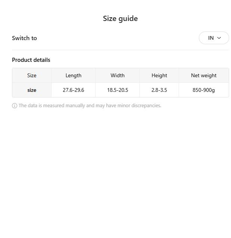Viewport: 231px width, 238px height.
Task: Click the net weight value 850-900g
Action: [x=204, y=90]
